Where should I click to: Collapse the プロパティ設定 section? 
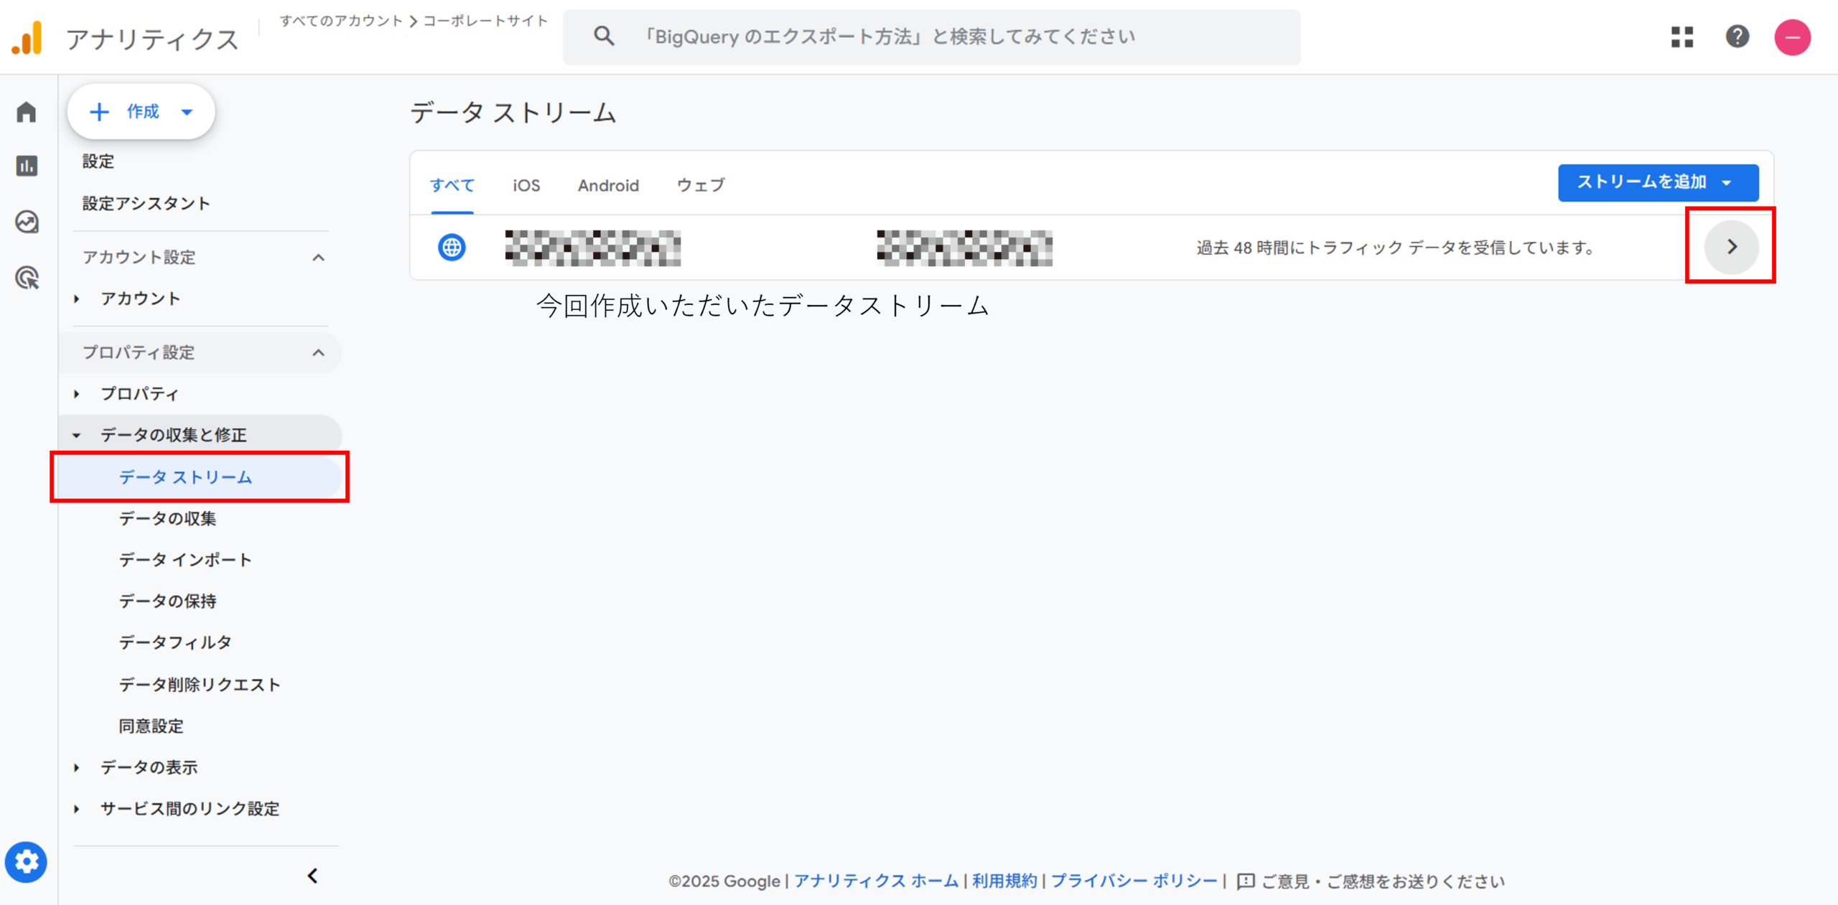[x=318, y=352]
